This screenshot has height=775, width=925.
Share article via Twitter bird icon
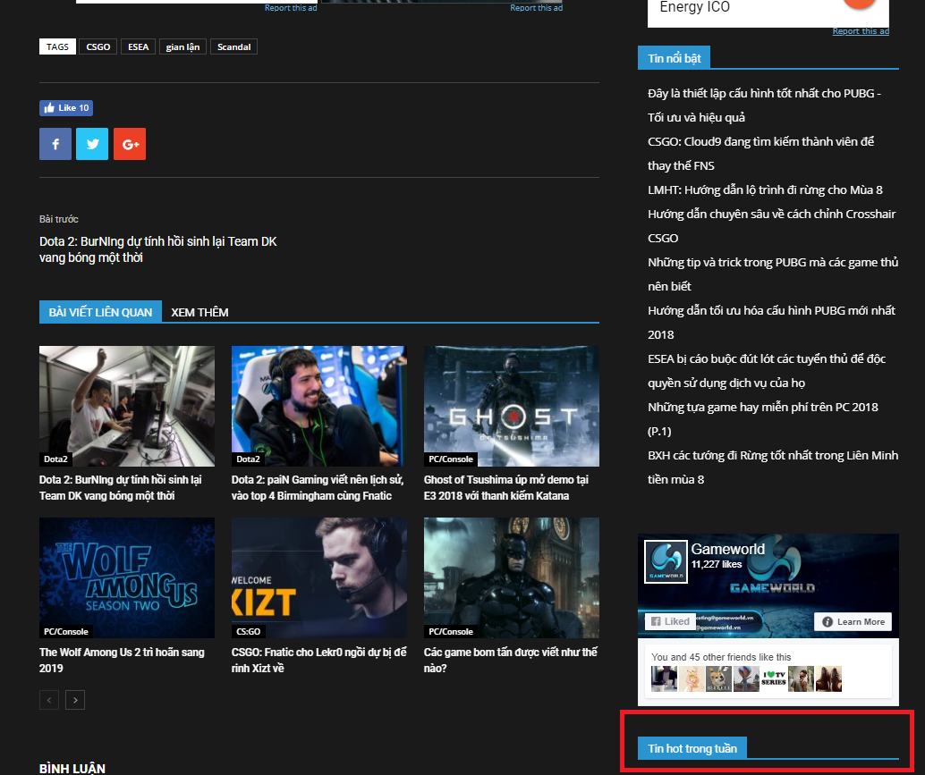[x=92, y=144]
